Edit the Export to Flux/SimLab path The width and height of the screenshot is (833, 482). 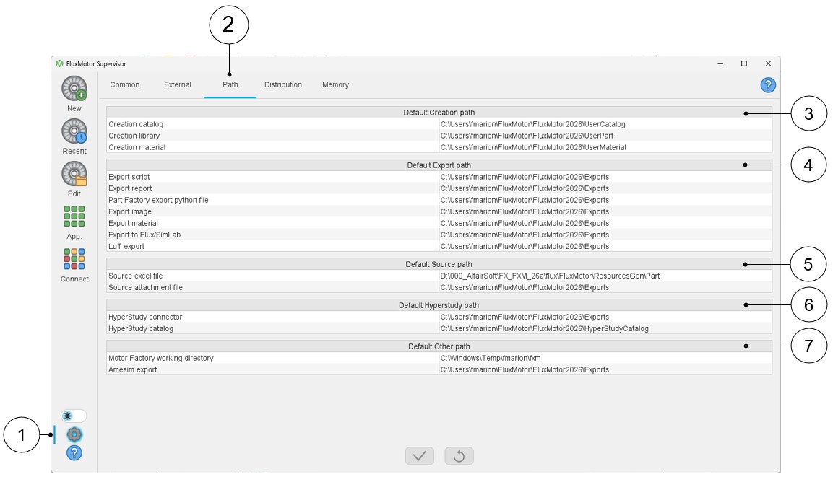[605, 235]
